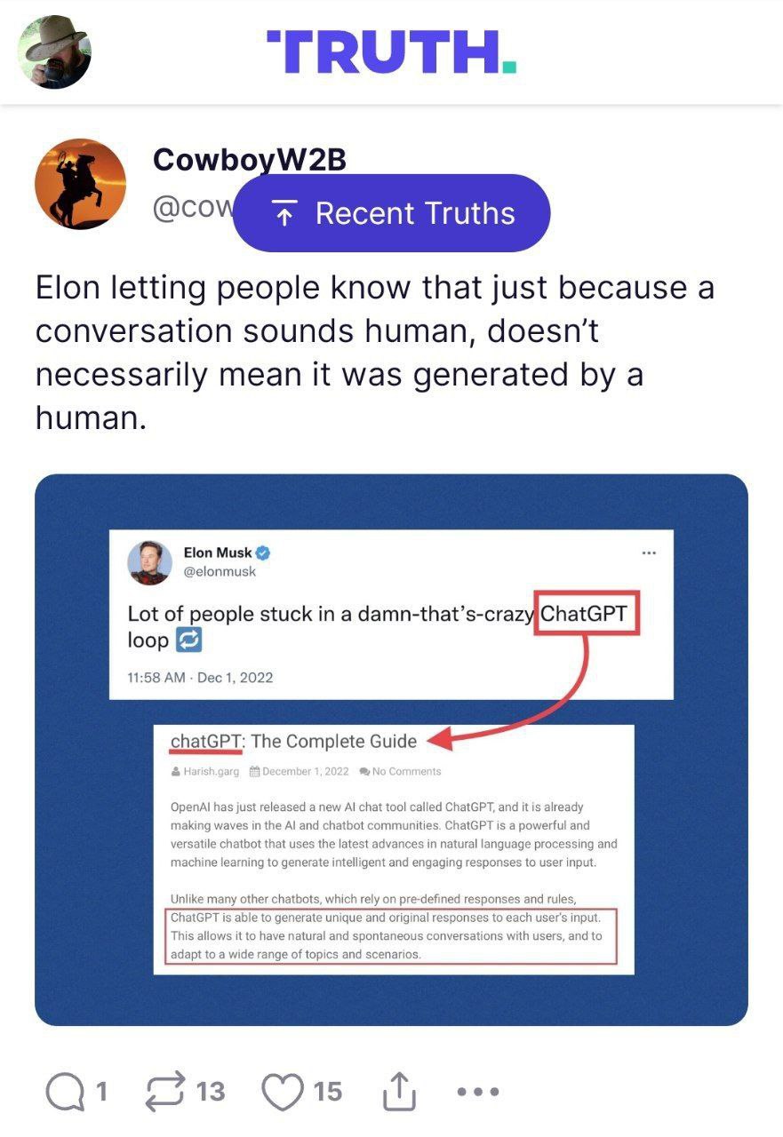Open the @cow username handle

tap(192, 208)
